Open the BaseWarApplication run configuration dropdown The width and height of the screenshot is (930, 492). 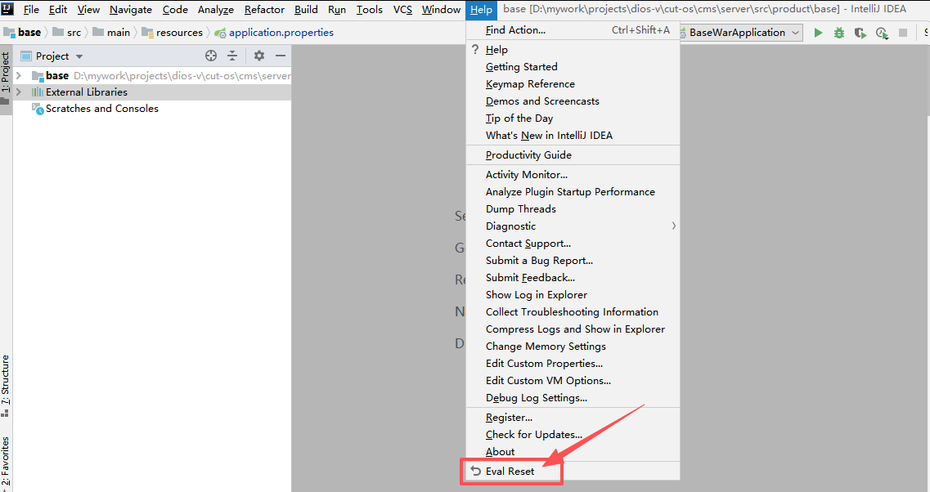coord(741,33)
